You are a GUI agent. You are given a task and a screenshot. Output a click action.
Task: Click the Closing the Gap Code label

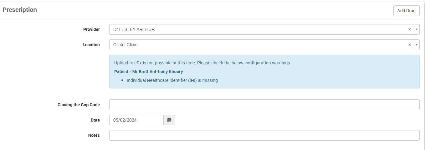(x=79, y=105)
